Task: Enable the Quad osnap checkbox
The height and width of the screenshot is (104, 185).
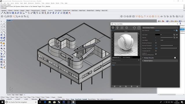Action: tap(36, 97)
